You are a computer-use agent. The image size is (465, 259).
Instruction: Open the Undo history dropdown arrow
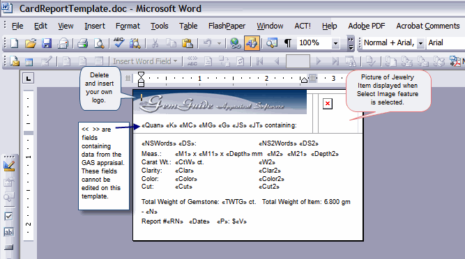(219, 43)
